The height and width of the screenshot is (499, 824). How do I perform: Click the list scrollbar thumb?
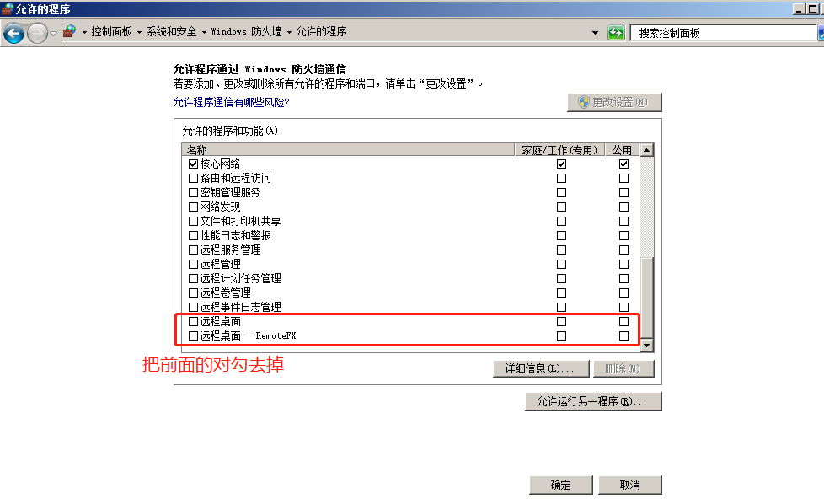tap(647, 298)
